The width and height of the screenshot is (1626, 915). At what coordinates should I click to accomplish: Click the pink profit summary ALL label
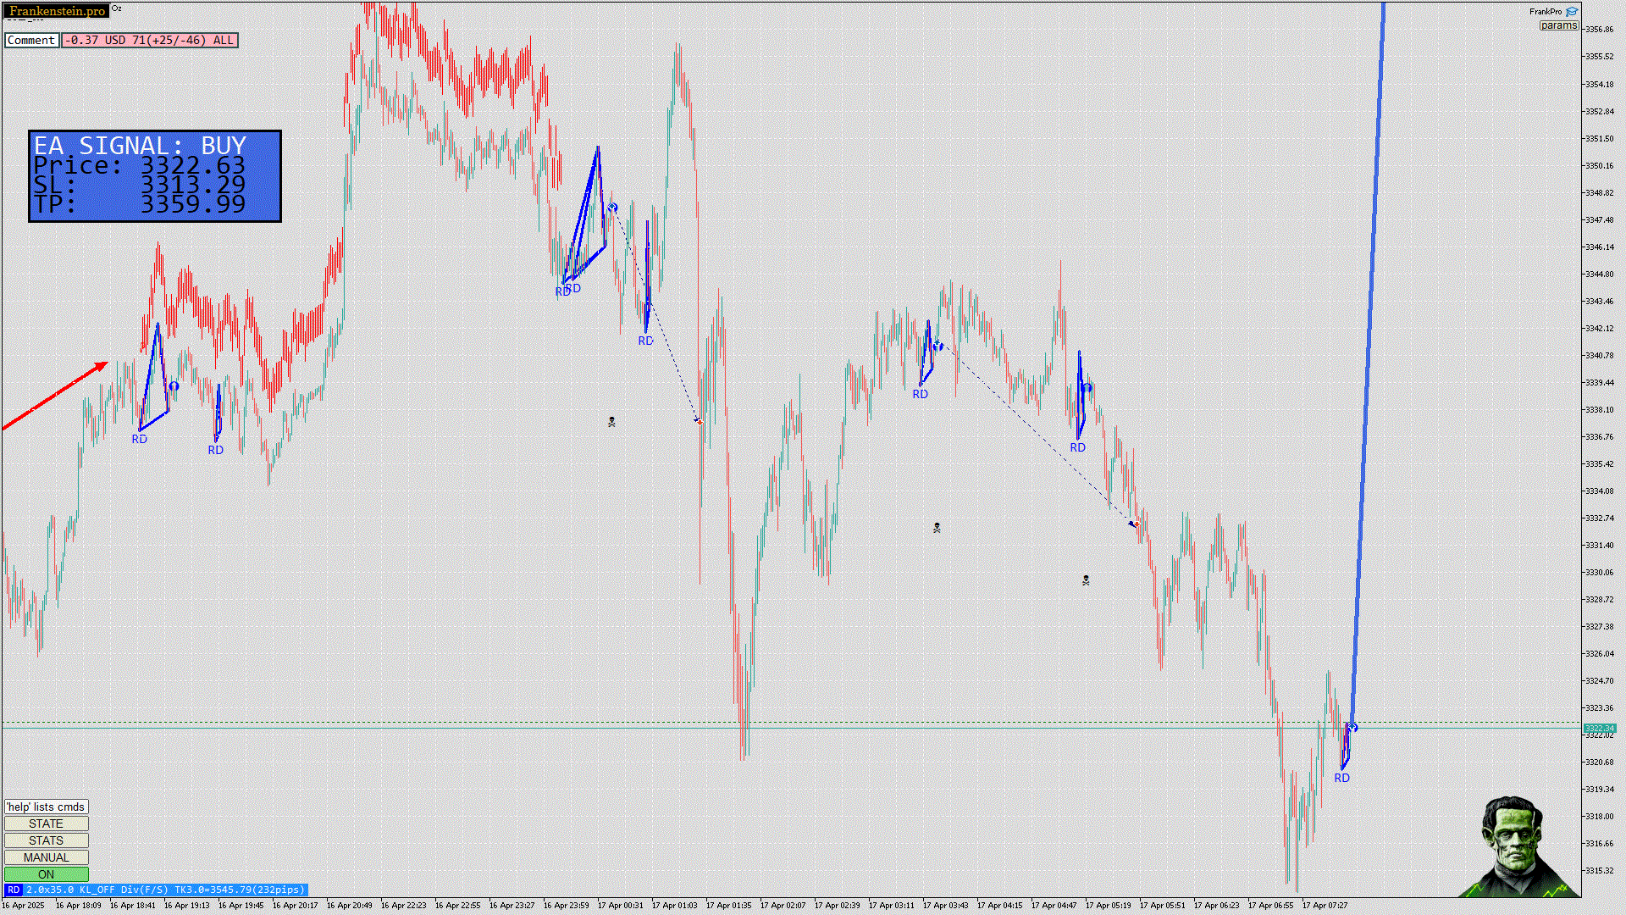[x=150, y=40]
